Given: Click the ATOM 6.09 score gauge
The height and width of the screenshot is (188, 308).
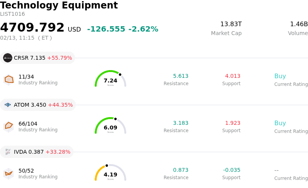Looking at the screenshot, I should tap(110, 126).
